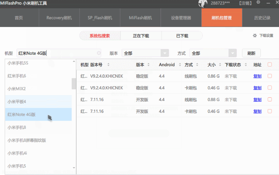Switch to 系统包搜索 sub-tab
This screenshot has width=279, height=175.
point(100,36)
